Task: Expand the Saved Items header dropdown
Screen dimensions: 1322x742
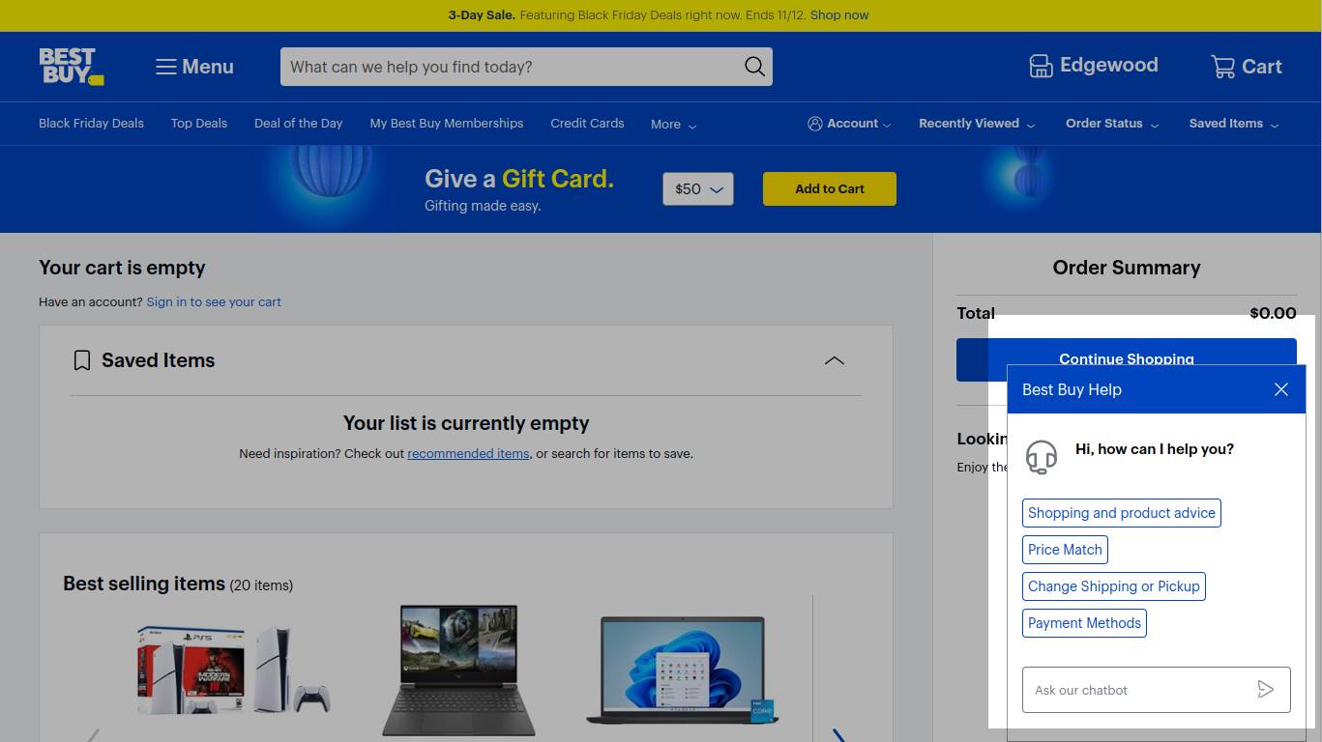Action: (x=1234, y=124)
